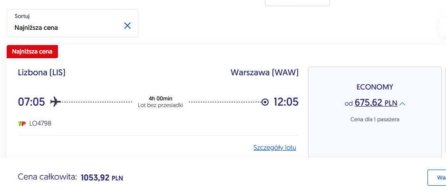Click the partially visible button at bottom right

pyautogui.click(x=436, y=178)
